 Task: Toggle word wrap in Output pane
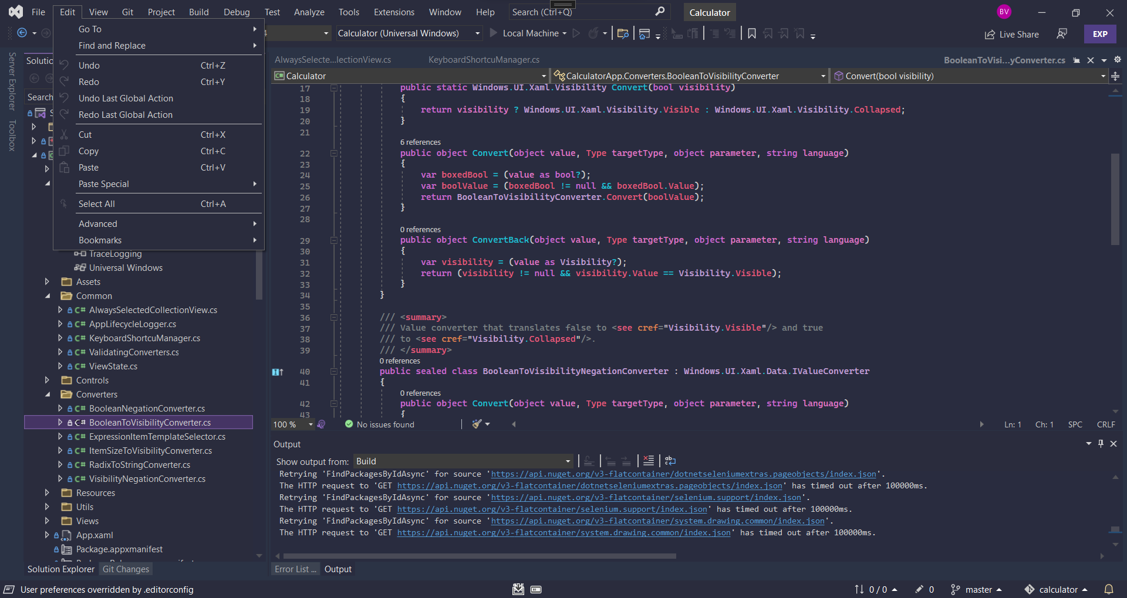point(670,461)
